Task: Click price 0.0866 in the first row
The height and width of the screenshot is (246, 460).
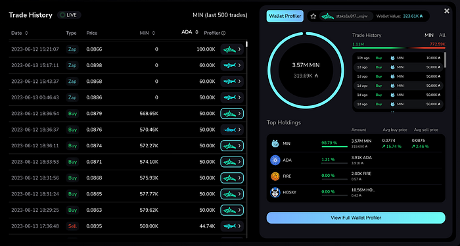Action: pos(94,49)
